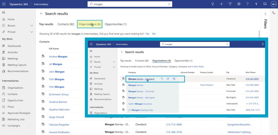Click record icon beside inset J.P. Morgan Clearing Corp.
Viewport: 278px width, 135px height.
coord(123,110)
